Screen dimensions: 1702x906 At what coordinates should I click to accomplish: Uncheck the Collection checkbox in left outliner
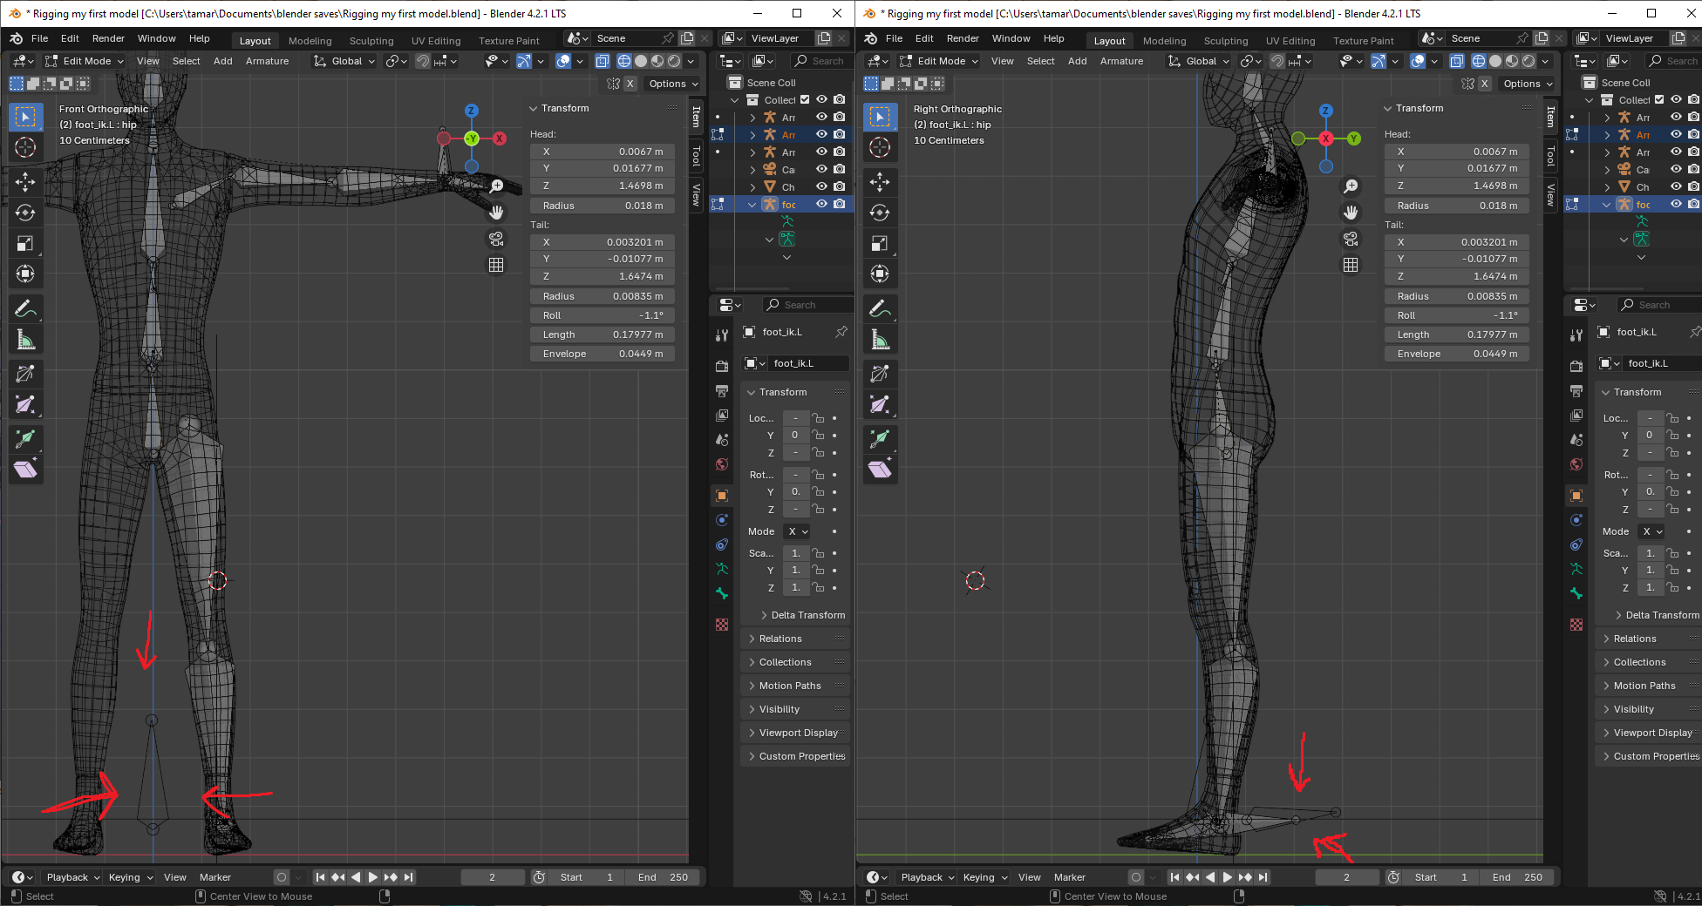(805, 100)
